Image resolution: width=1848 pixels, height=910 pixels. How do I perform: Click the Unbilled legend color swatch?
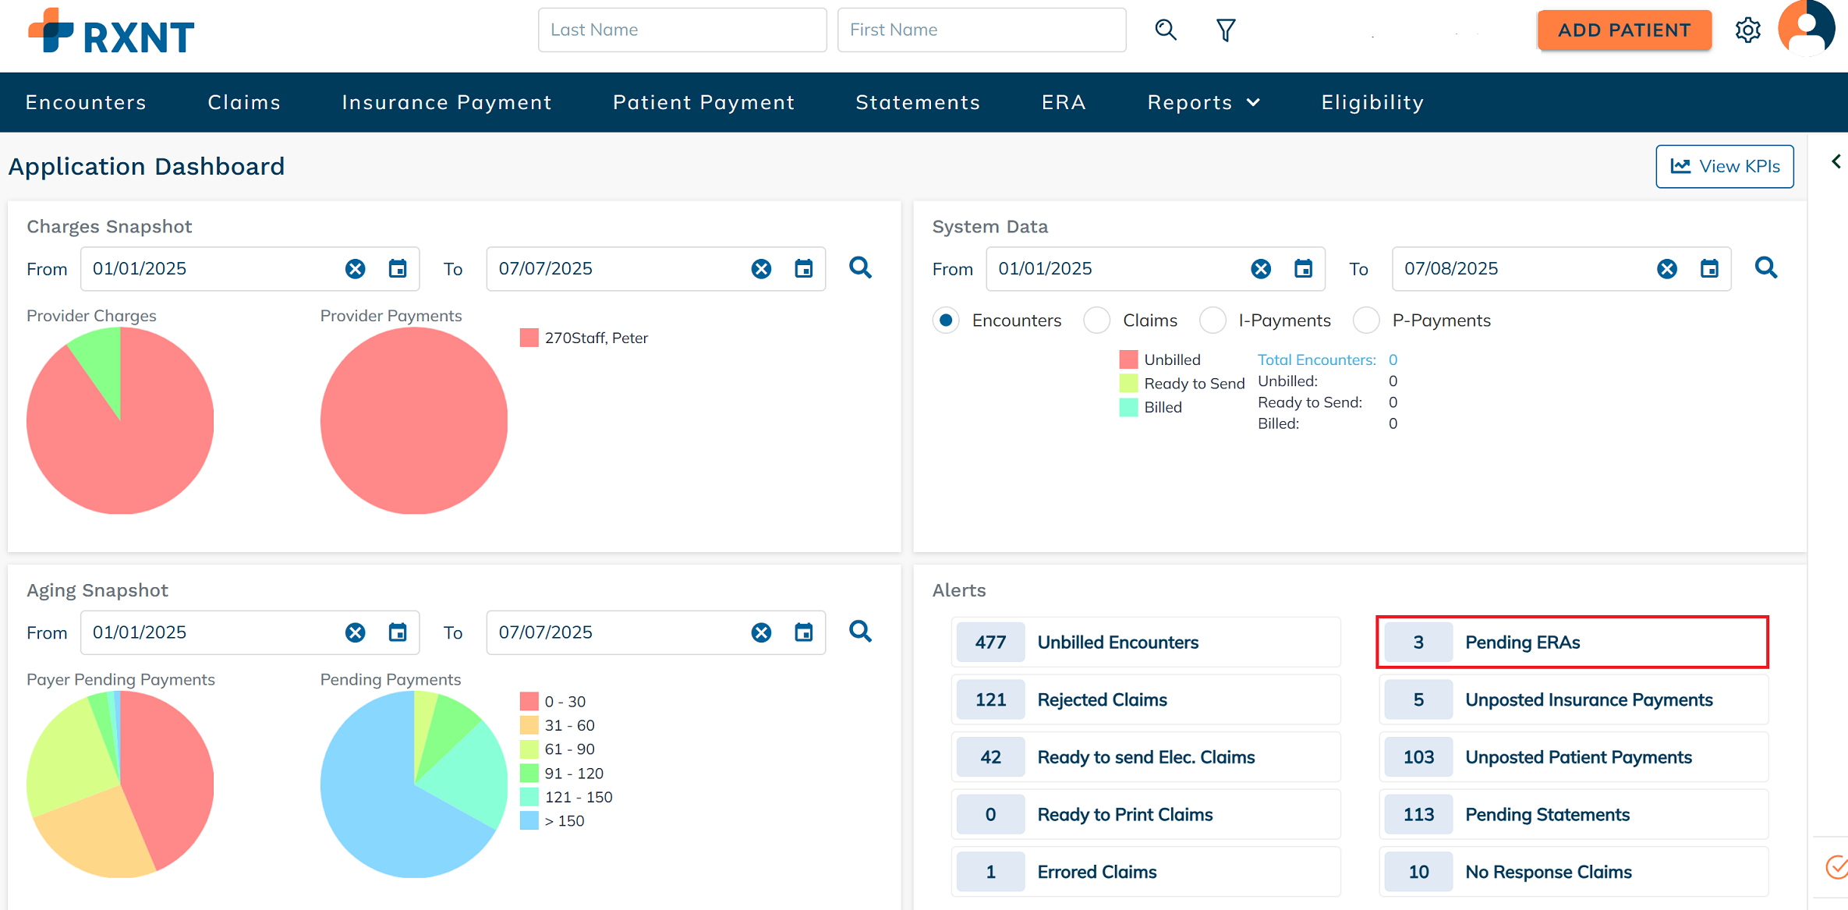pos(1128,359)
